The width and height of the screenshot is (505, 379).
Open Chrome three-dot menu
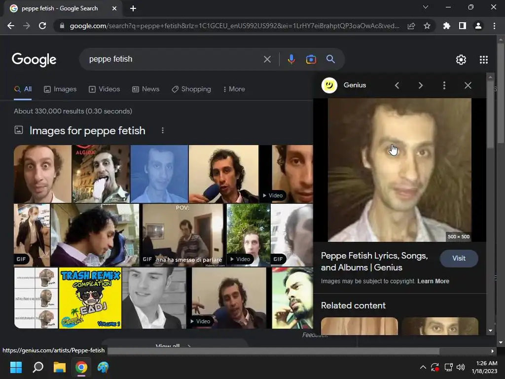click(x=494, y=26)
